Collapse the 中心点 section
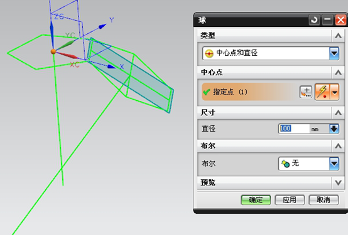The image size is (348, 235). (x=338, y=73)
